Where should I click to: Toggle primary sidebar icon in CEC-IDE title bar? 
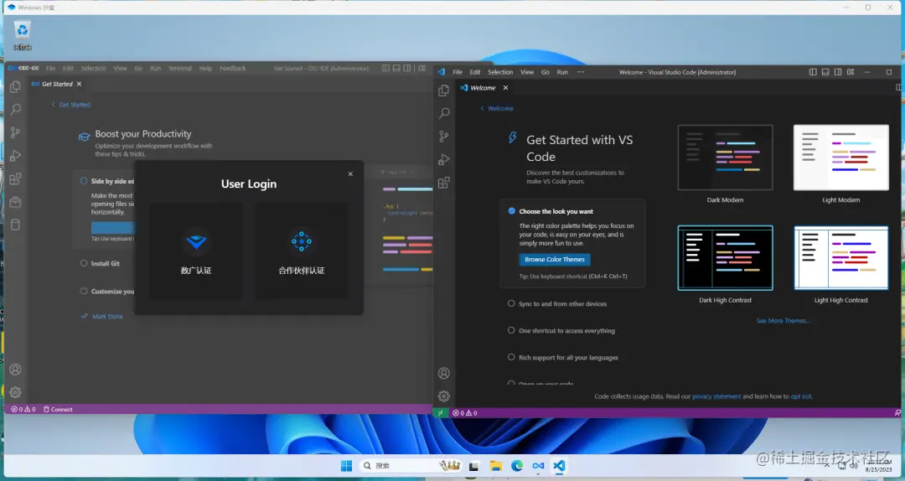coord(385,68)
